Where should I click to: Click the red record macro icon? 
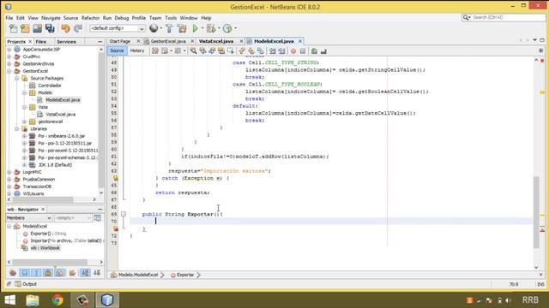tap(293, 51)
